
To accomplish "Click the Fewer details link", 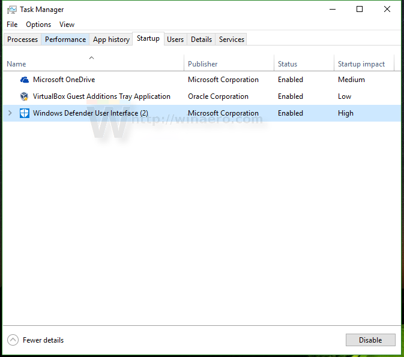I will click(43, 340).
